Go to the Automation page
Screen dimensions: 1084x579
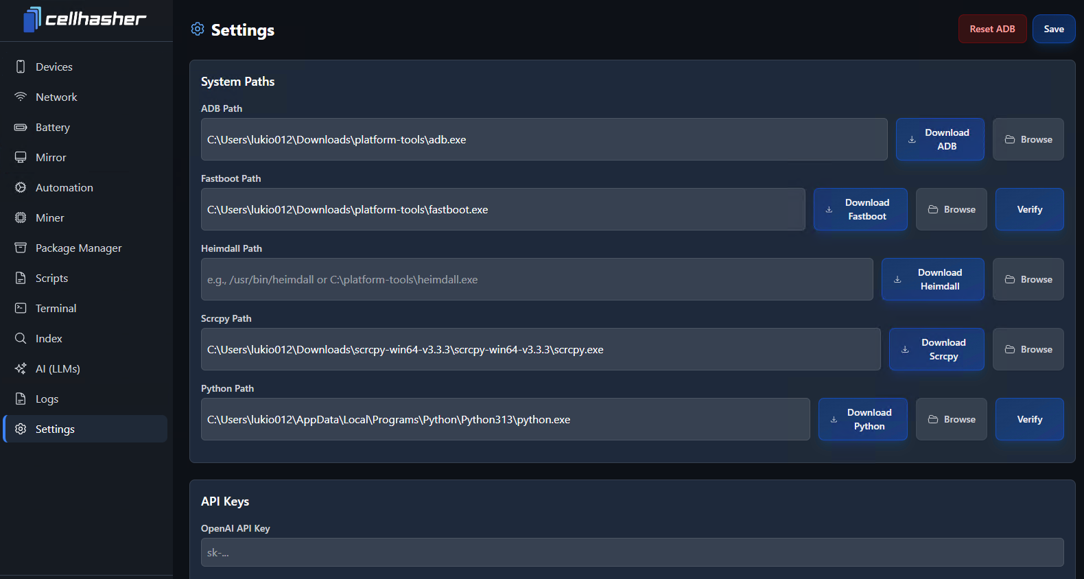[64, 187]
